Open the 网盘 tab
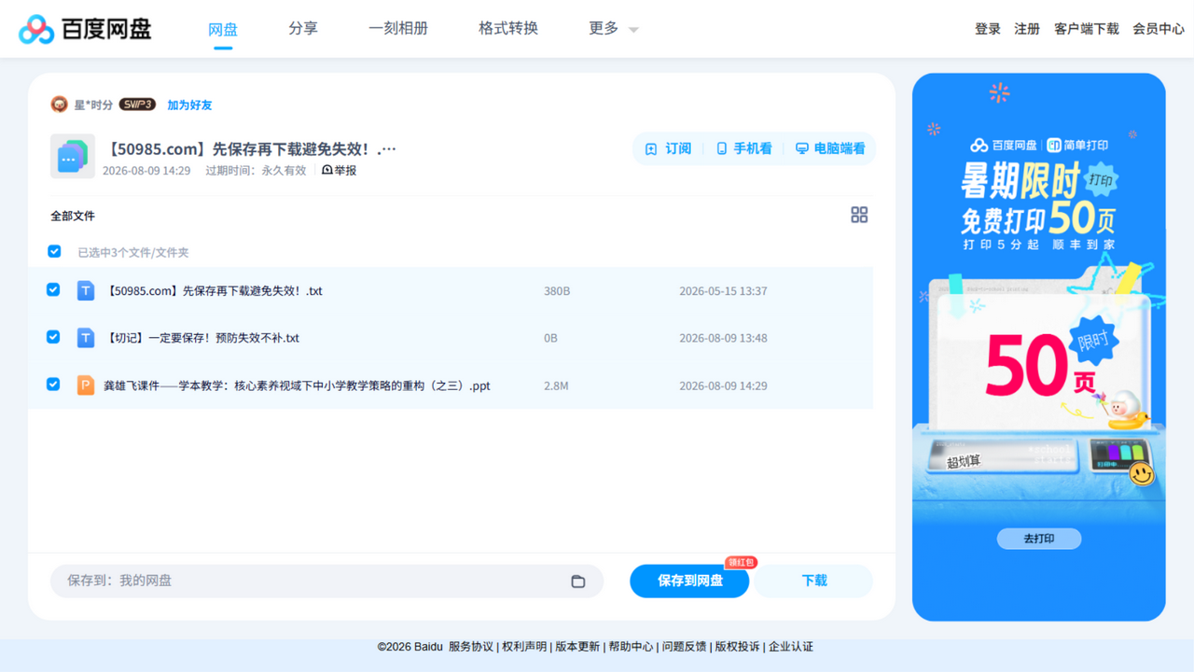 tap(223, 29)
